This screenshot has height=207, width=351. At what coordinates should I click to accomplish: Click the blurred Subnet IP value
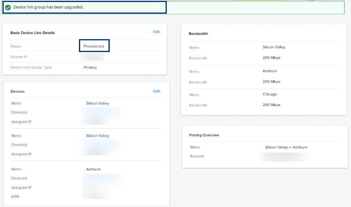[x=92, y=57]
